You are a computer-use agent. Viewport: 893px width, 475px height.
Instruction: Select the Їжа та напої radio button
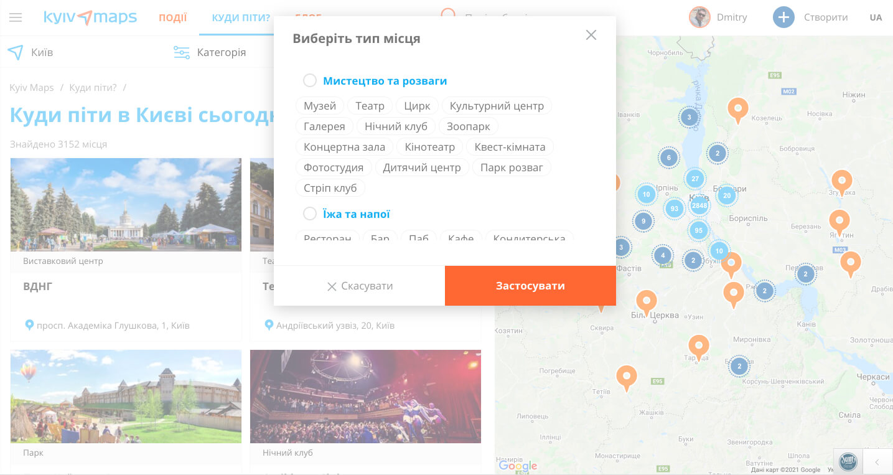coord(310,214)
